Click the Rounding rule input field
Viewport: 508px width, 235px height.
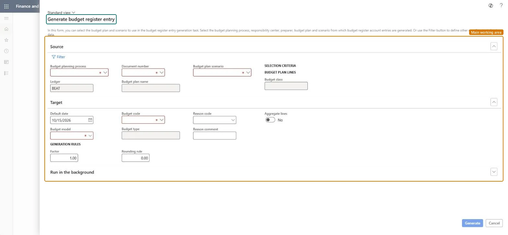point(135,158)
